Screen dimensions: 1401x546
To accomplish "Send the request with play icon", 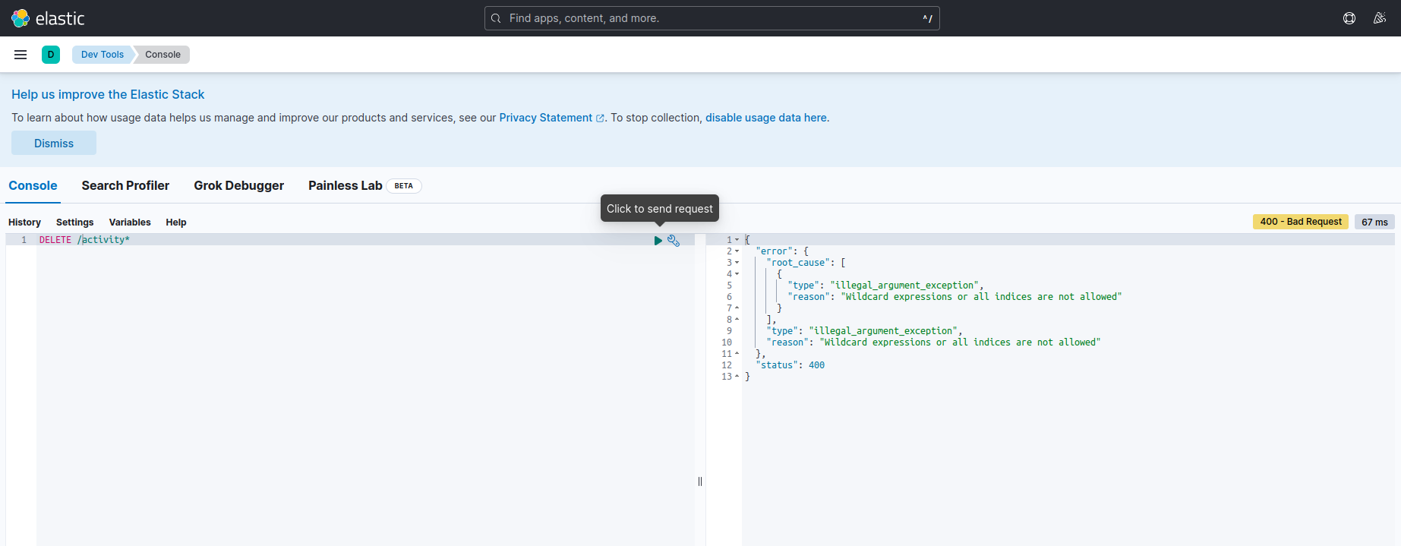I will coord(658,241).
